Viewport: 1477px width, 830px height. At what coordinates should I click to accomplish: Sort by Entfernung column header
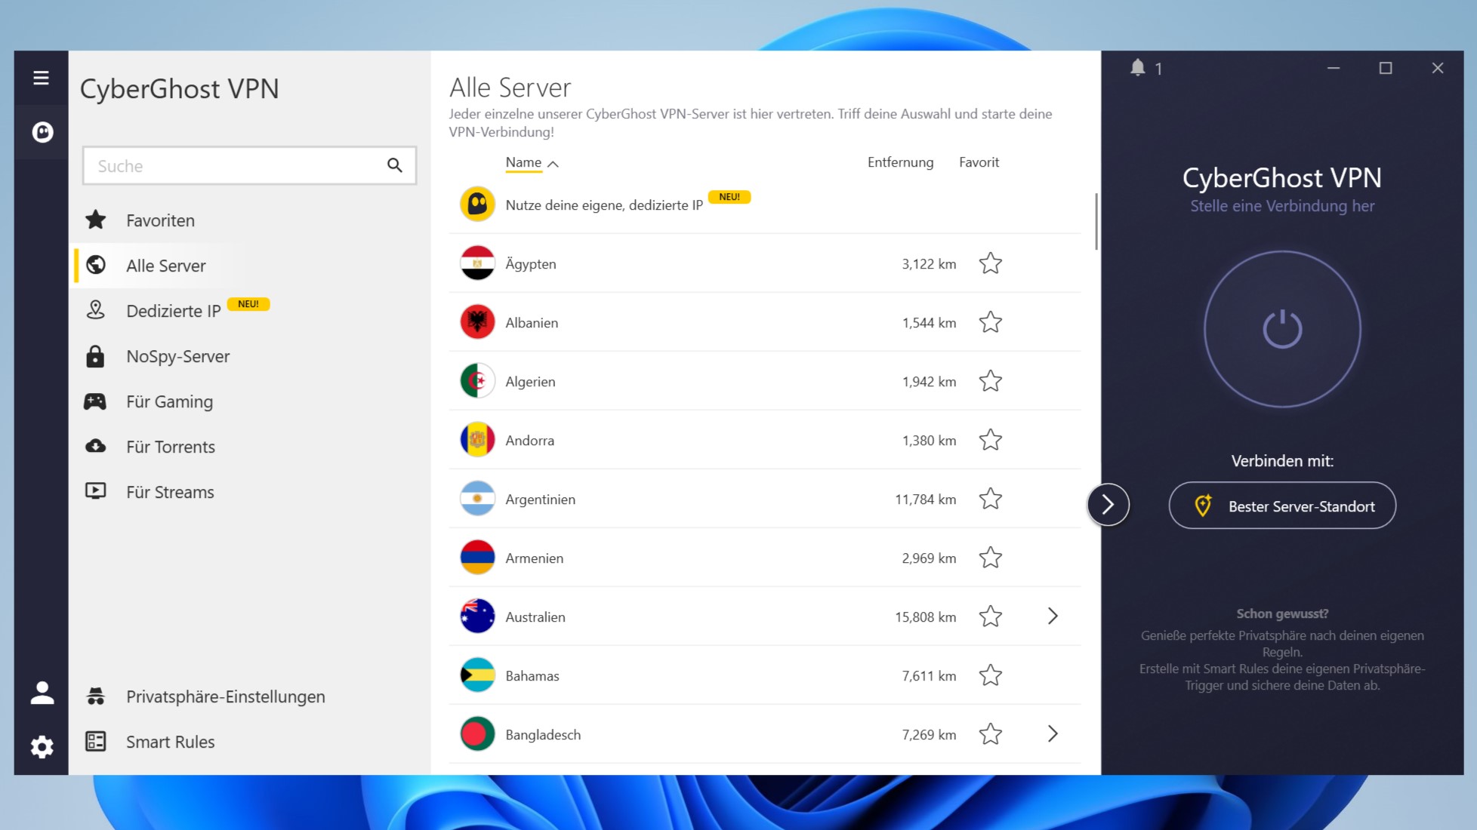pyautogui.click(x=900, y=162)
